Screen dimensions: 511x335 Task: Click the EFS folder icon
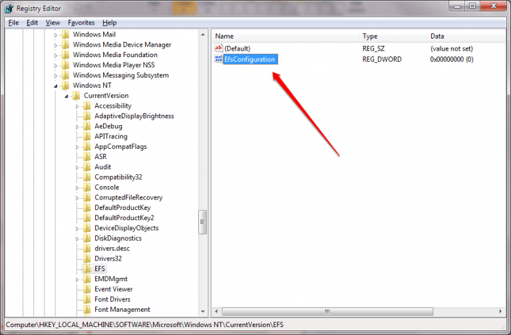[87, 269]
